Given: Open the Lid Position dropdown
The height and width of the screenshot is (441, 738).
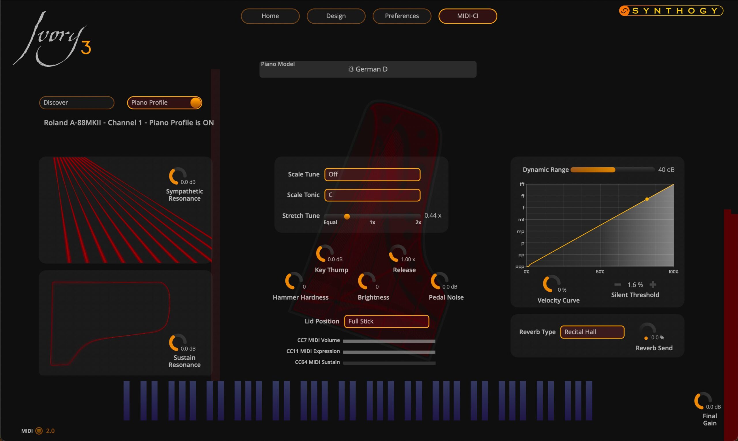Looking at the screenshot, I should point(387,321).
